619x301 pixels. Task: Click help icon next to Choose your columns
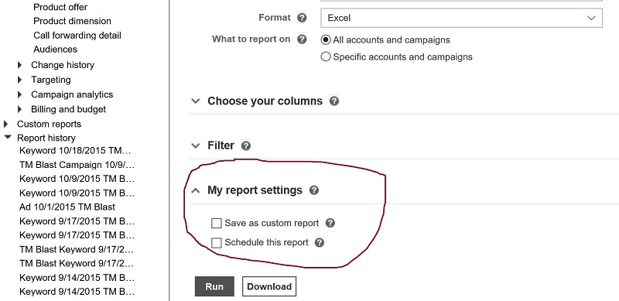point(334,101)
